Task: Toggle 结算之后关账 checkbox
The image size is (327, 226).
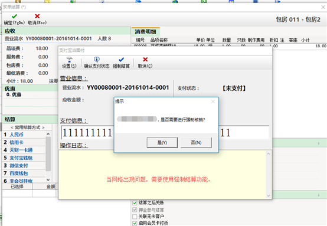Action: point(135,203)
